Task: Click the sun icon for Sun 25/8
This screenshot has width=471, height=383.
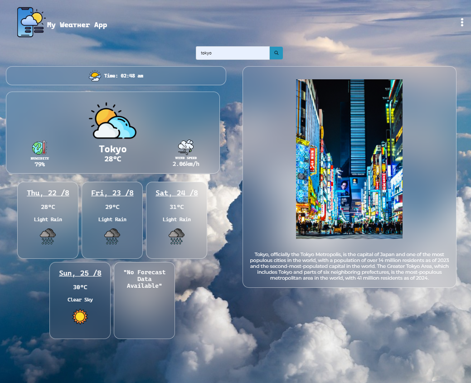Action: coord(80,317)
